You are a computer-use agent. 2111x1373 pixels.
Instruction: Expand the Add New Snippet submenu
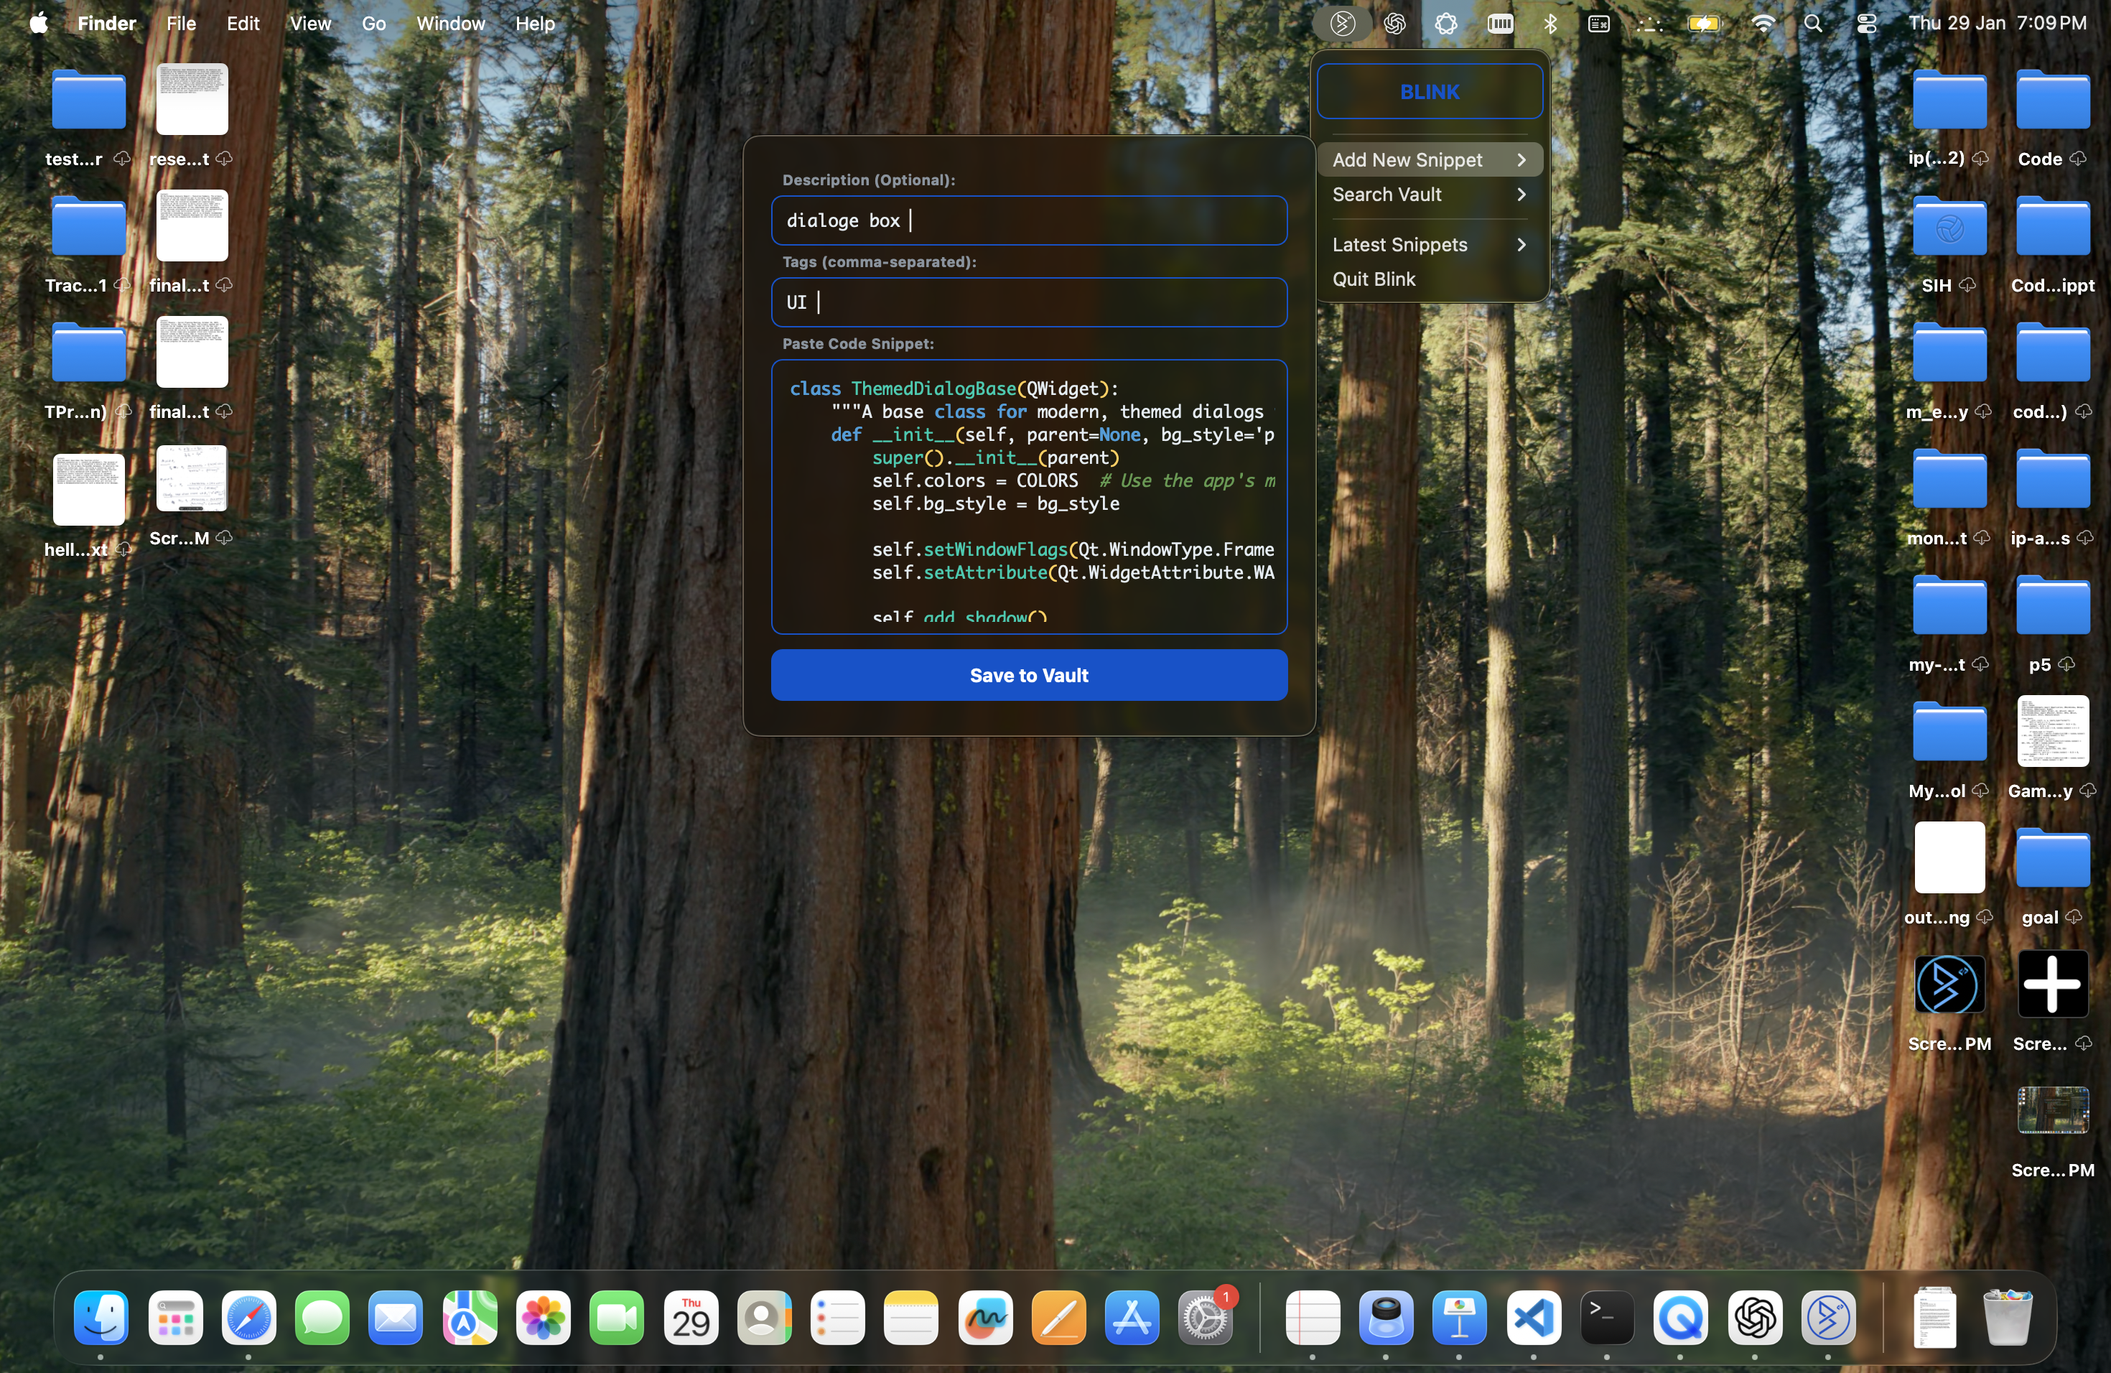(1409, 159)
